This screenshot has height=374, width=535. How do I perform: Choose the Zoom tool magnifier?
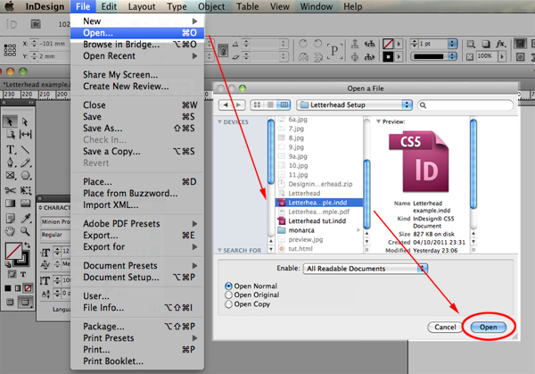pyautogui.click(x=25, y=231)
